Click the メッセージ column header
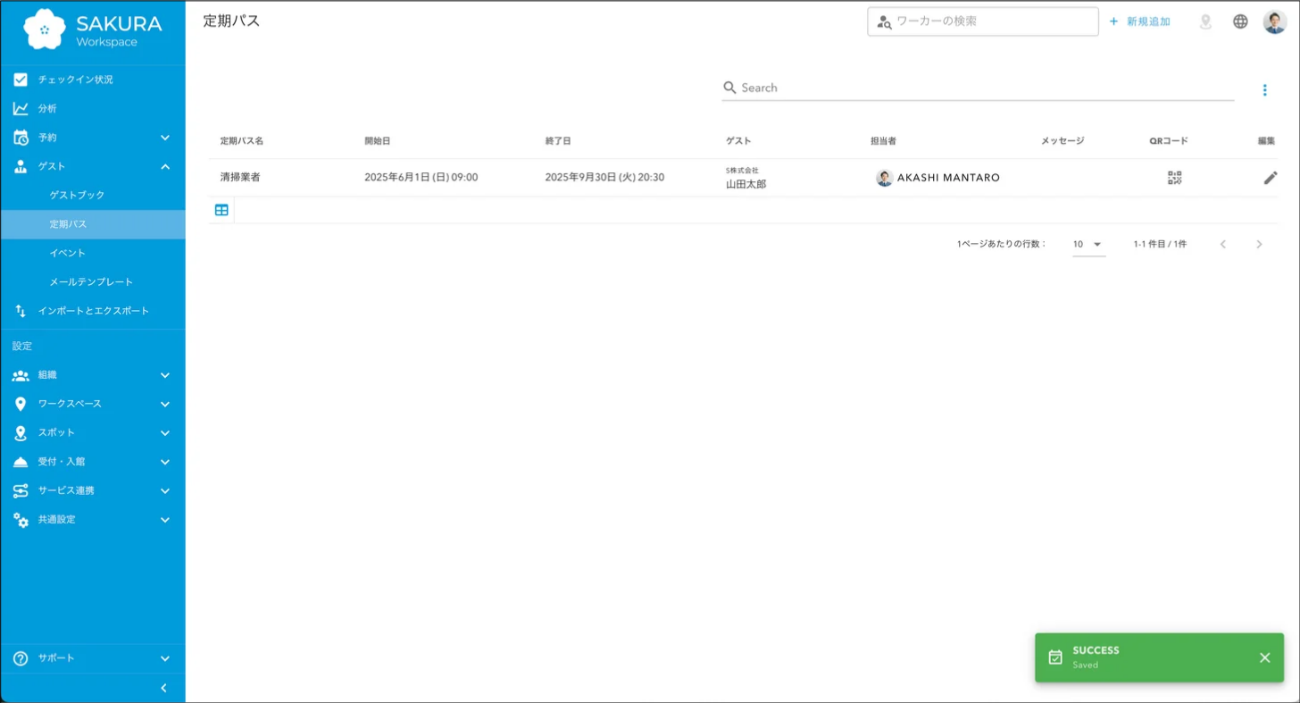 point(1062,141)
